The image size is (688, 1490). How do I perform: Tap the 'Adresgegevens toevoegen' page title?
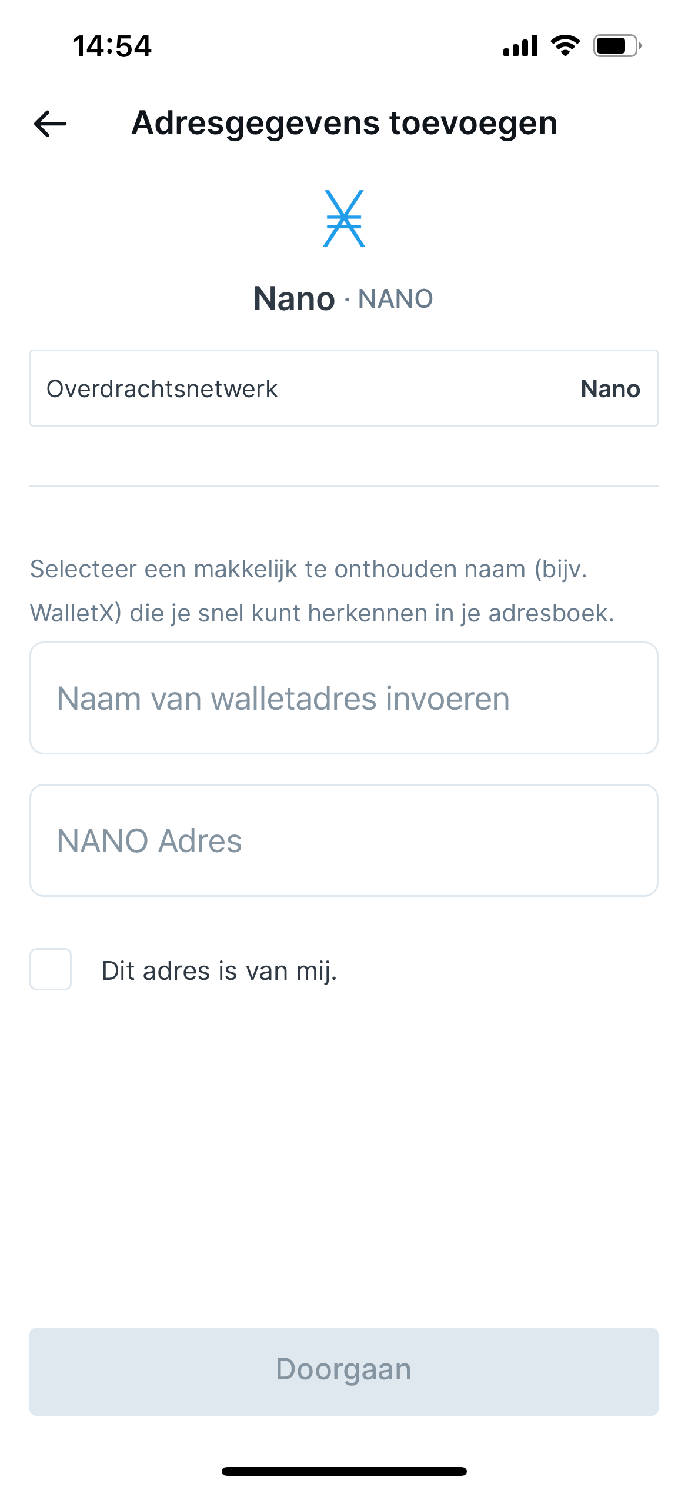[x=345, y=124]
